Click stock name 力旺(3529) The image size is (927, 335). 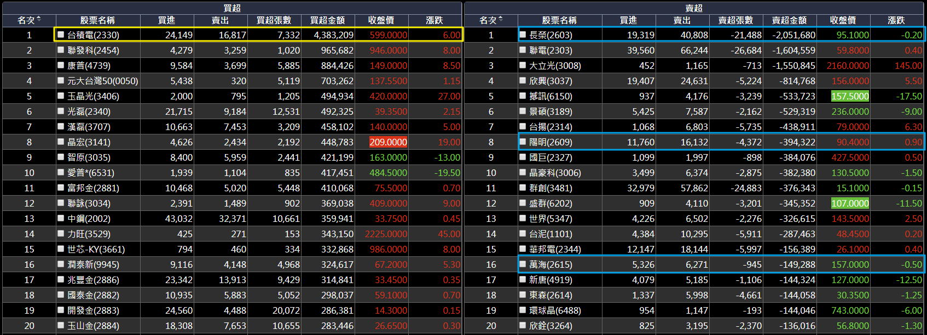89,233
